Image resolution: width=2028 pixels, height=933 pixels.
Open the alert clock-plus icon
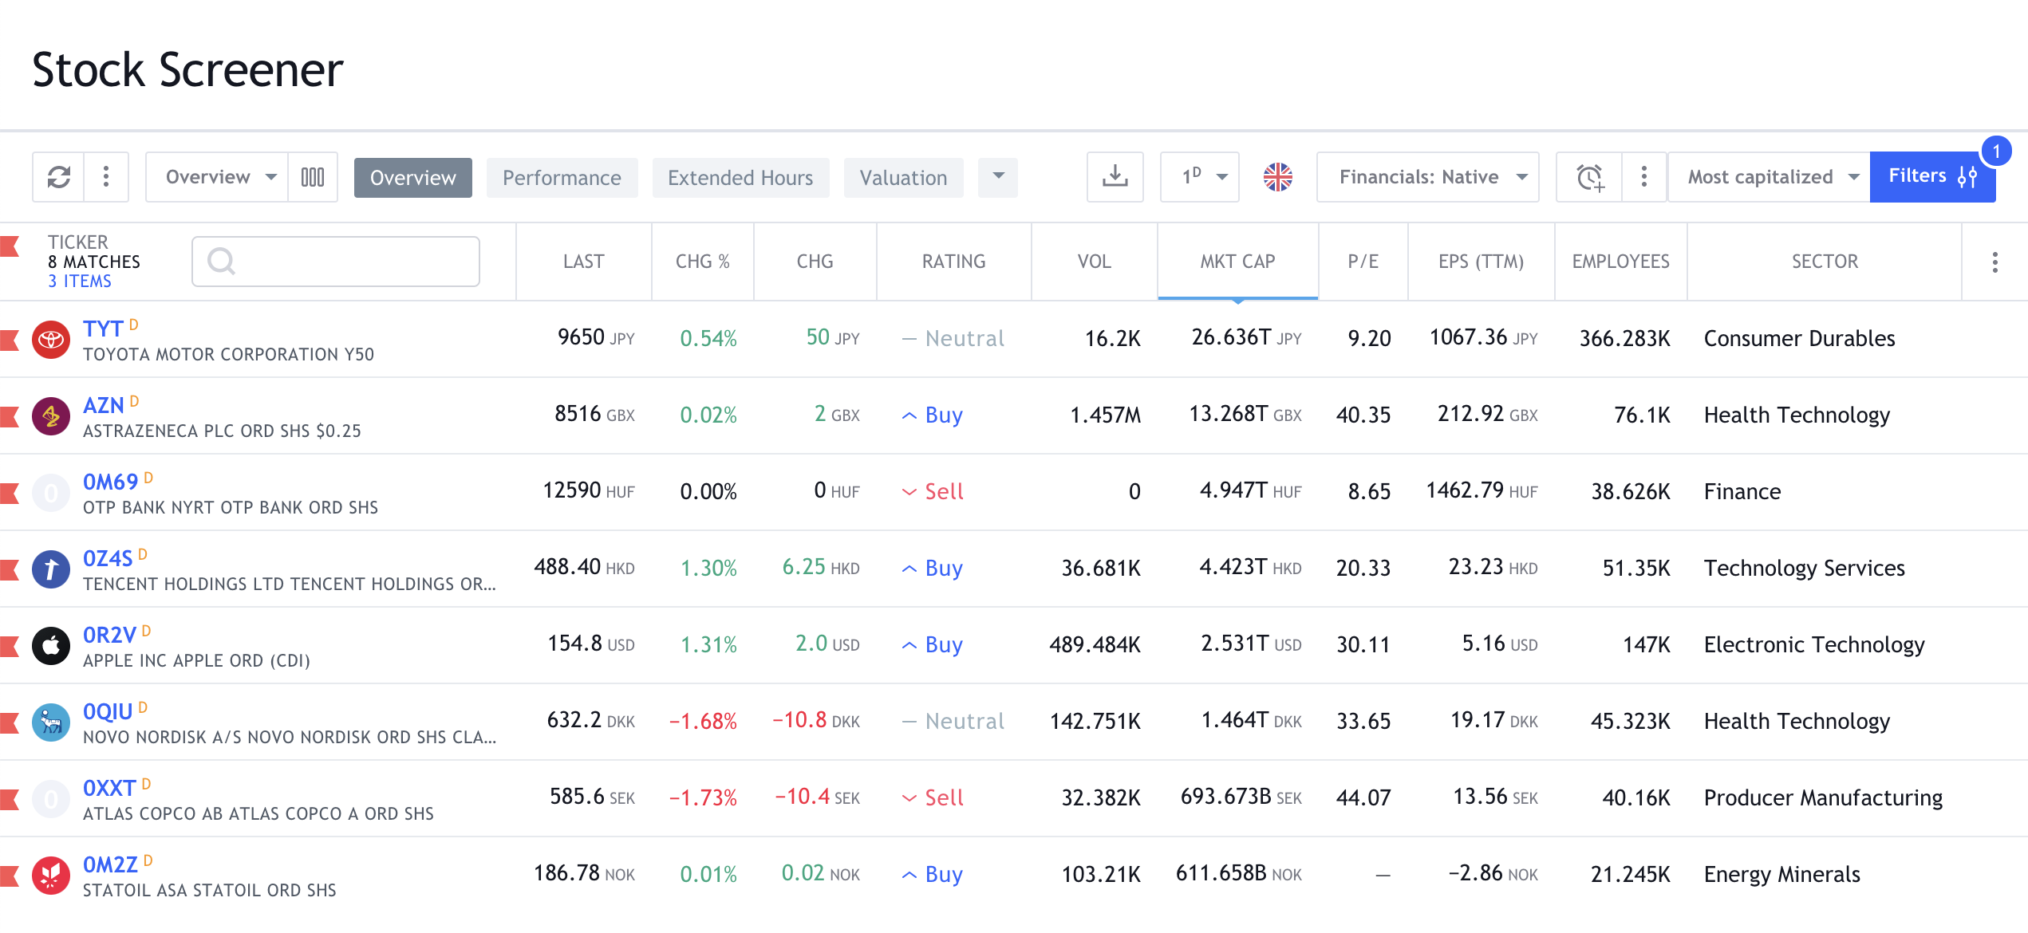click(1589, 177)
